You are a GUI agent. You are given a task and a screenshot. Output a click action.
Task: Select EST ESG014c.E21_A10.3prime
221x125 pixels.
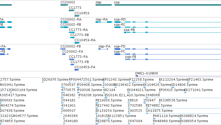click(106, 98)
